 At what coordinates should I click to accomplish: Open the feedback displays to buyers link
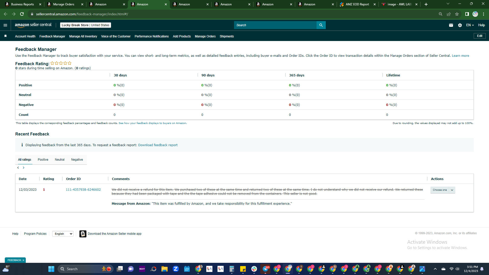[152, 123]
